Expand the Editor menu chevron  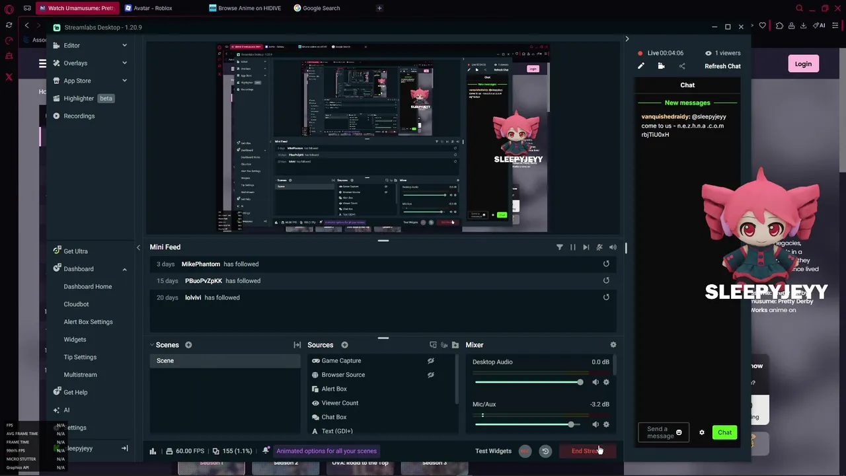click(124, 46)
